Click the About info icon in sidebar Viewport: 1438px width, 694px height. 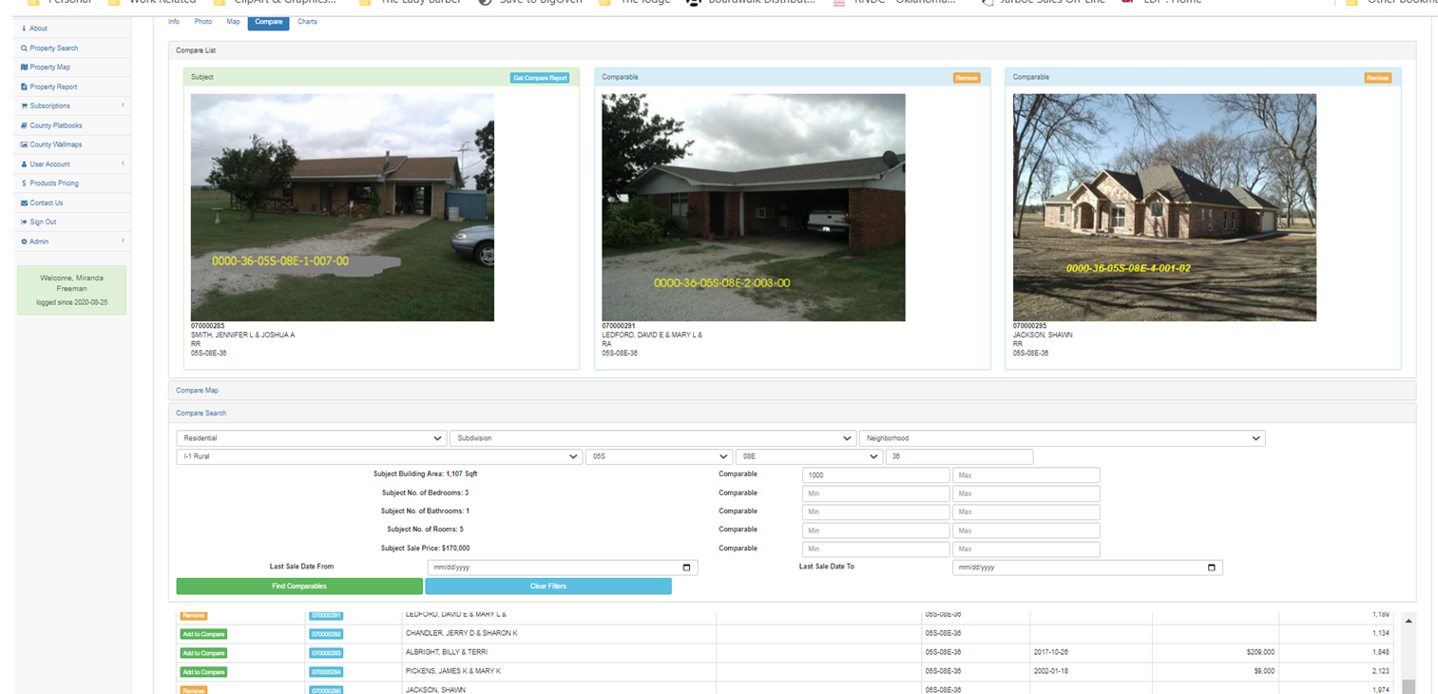[23, 29]
